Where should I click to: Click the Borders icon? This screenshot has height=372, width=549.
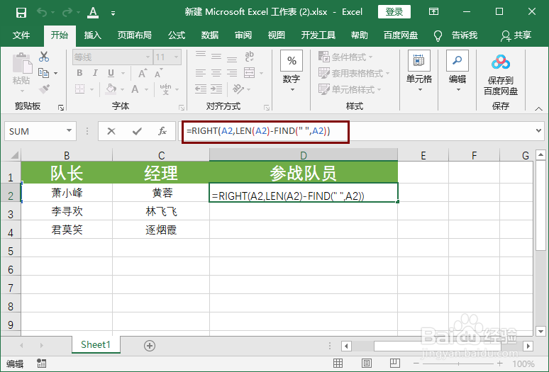pyautogui.click(x=79, y=89)
